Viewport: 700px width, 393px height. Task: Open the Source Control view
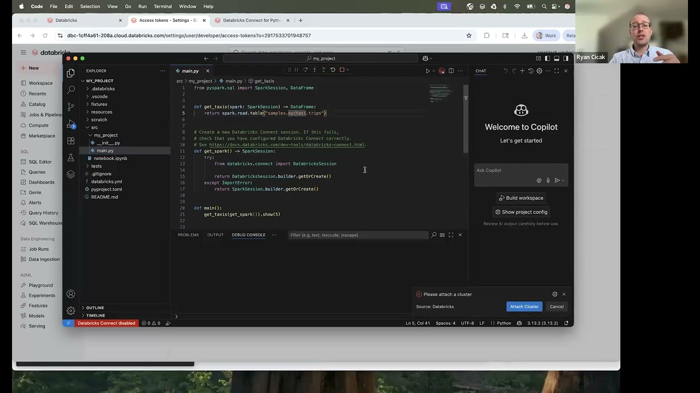[71, 106]
